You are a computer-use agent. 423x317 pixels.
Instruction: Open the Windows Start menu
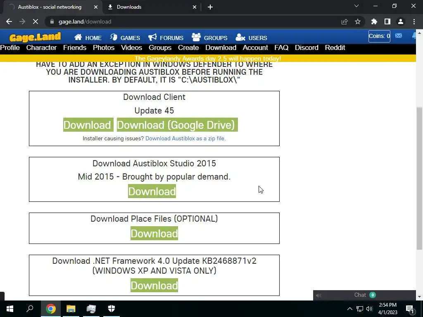[10, 309]
